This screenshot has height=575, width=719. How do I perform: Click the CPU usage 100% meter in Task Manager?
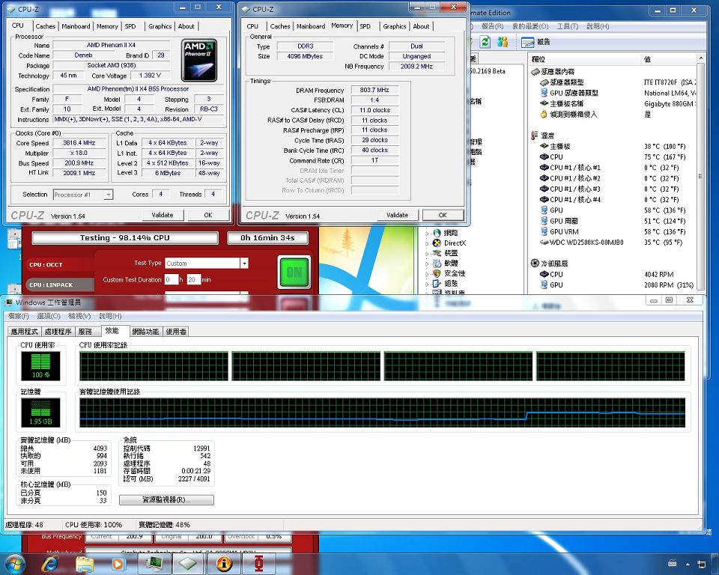pyautogui.click(x=40, y=365)
